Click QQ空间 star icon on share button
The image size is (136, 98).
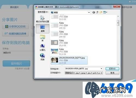coord(7,26)
